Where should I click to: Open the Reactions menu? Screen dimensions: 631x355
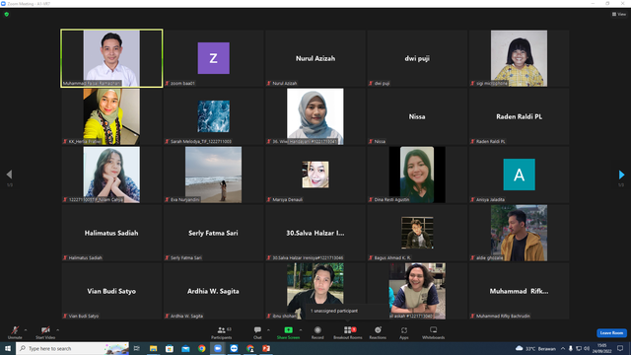tap(378, 332)
